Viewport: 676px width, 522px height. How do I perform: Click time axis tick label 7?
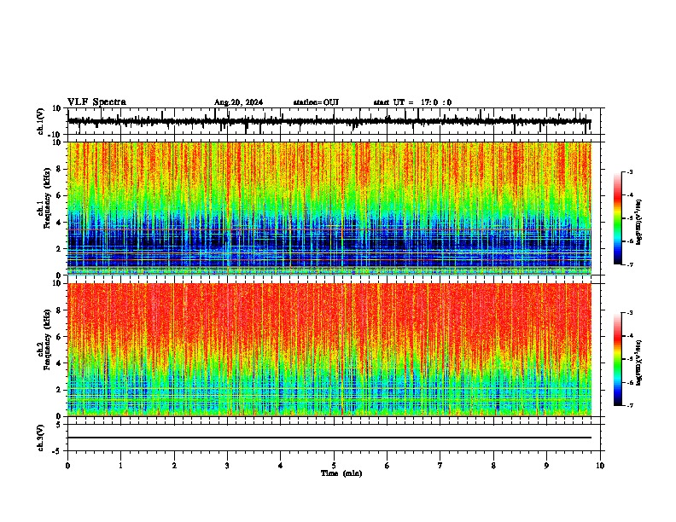click(440, 466)
